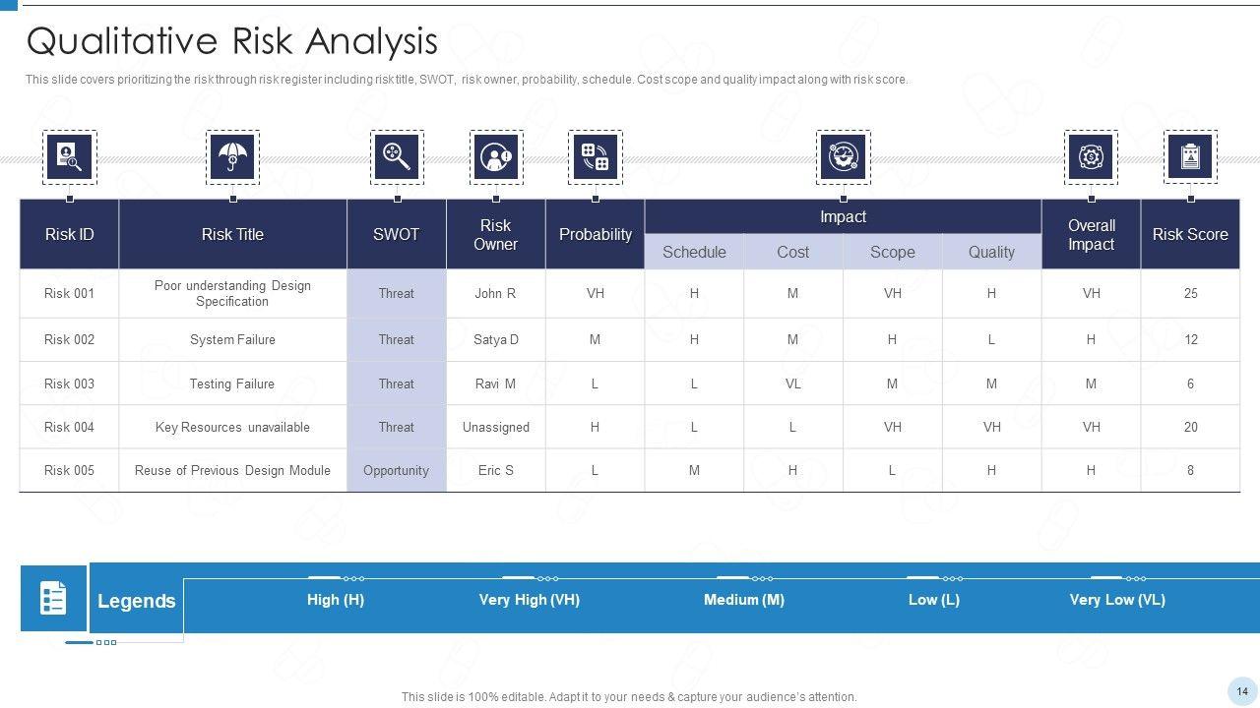Click the 'Testing Failure' risk title
The height and width of the screenshot is (708, 1260).
coord(232,383)
